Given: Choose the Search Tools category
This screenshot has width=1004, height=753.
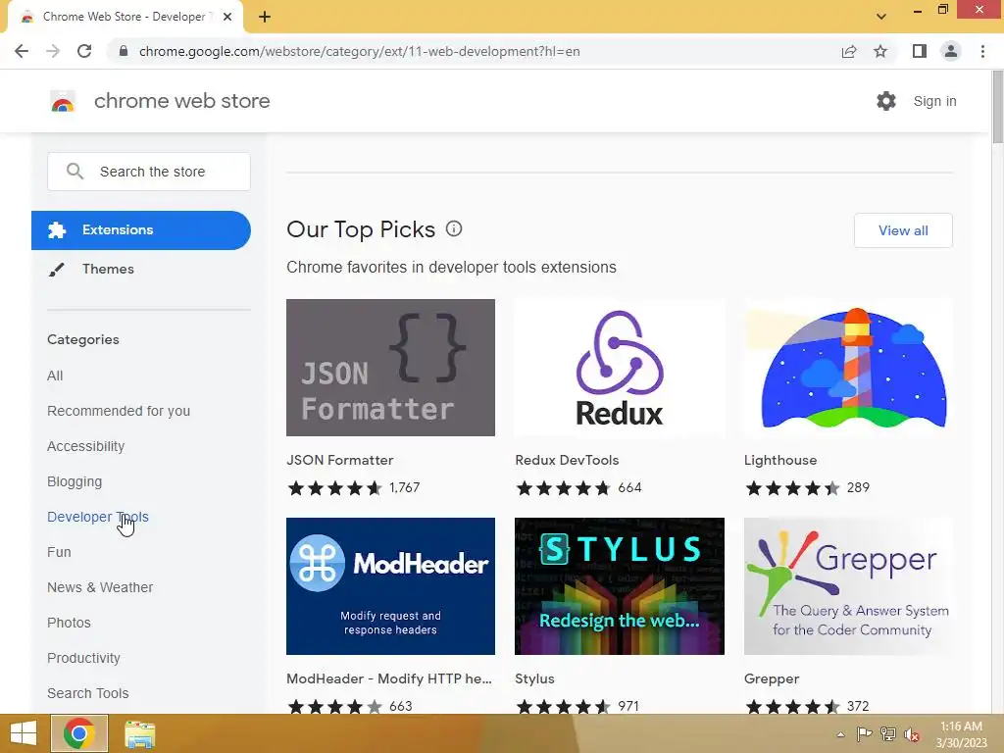Looking at the screenshot, I should tap(87, 693).
